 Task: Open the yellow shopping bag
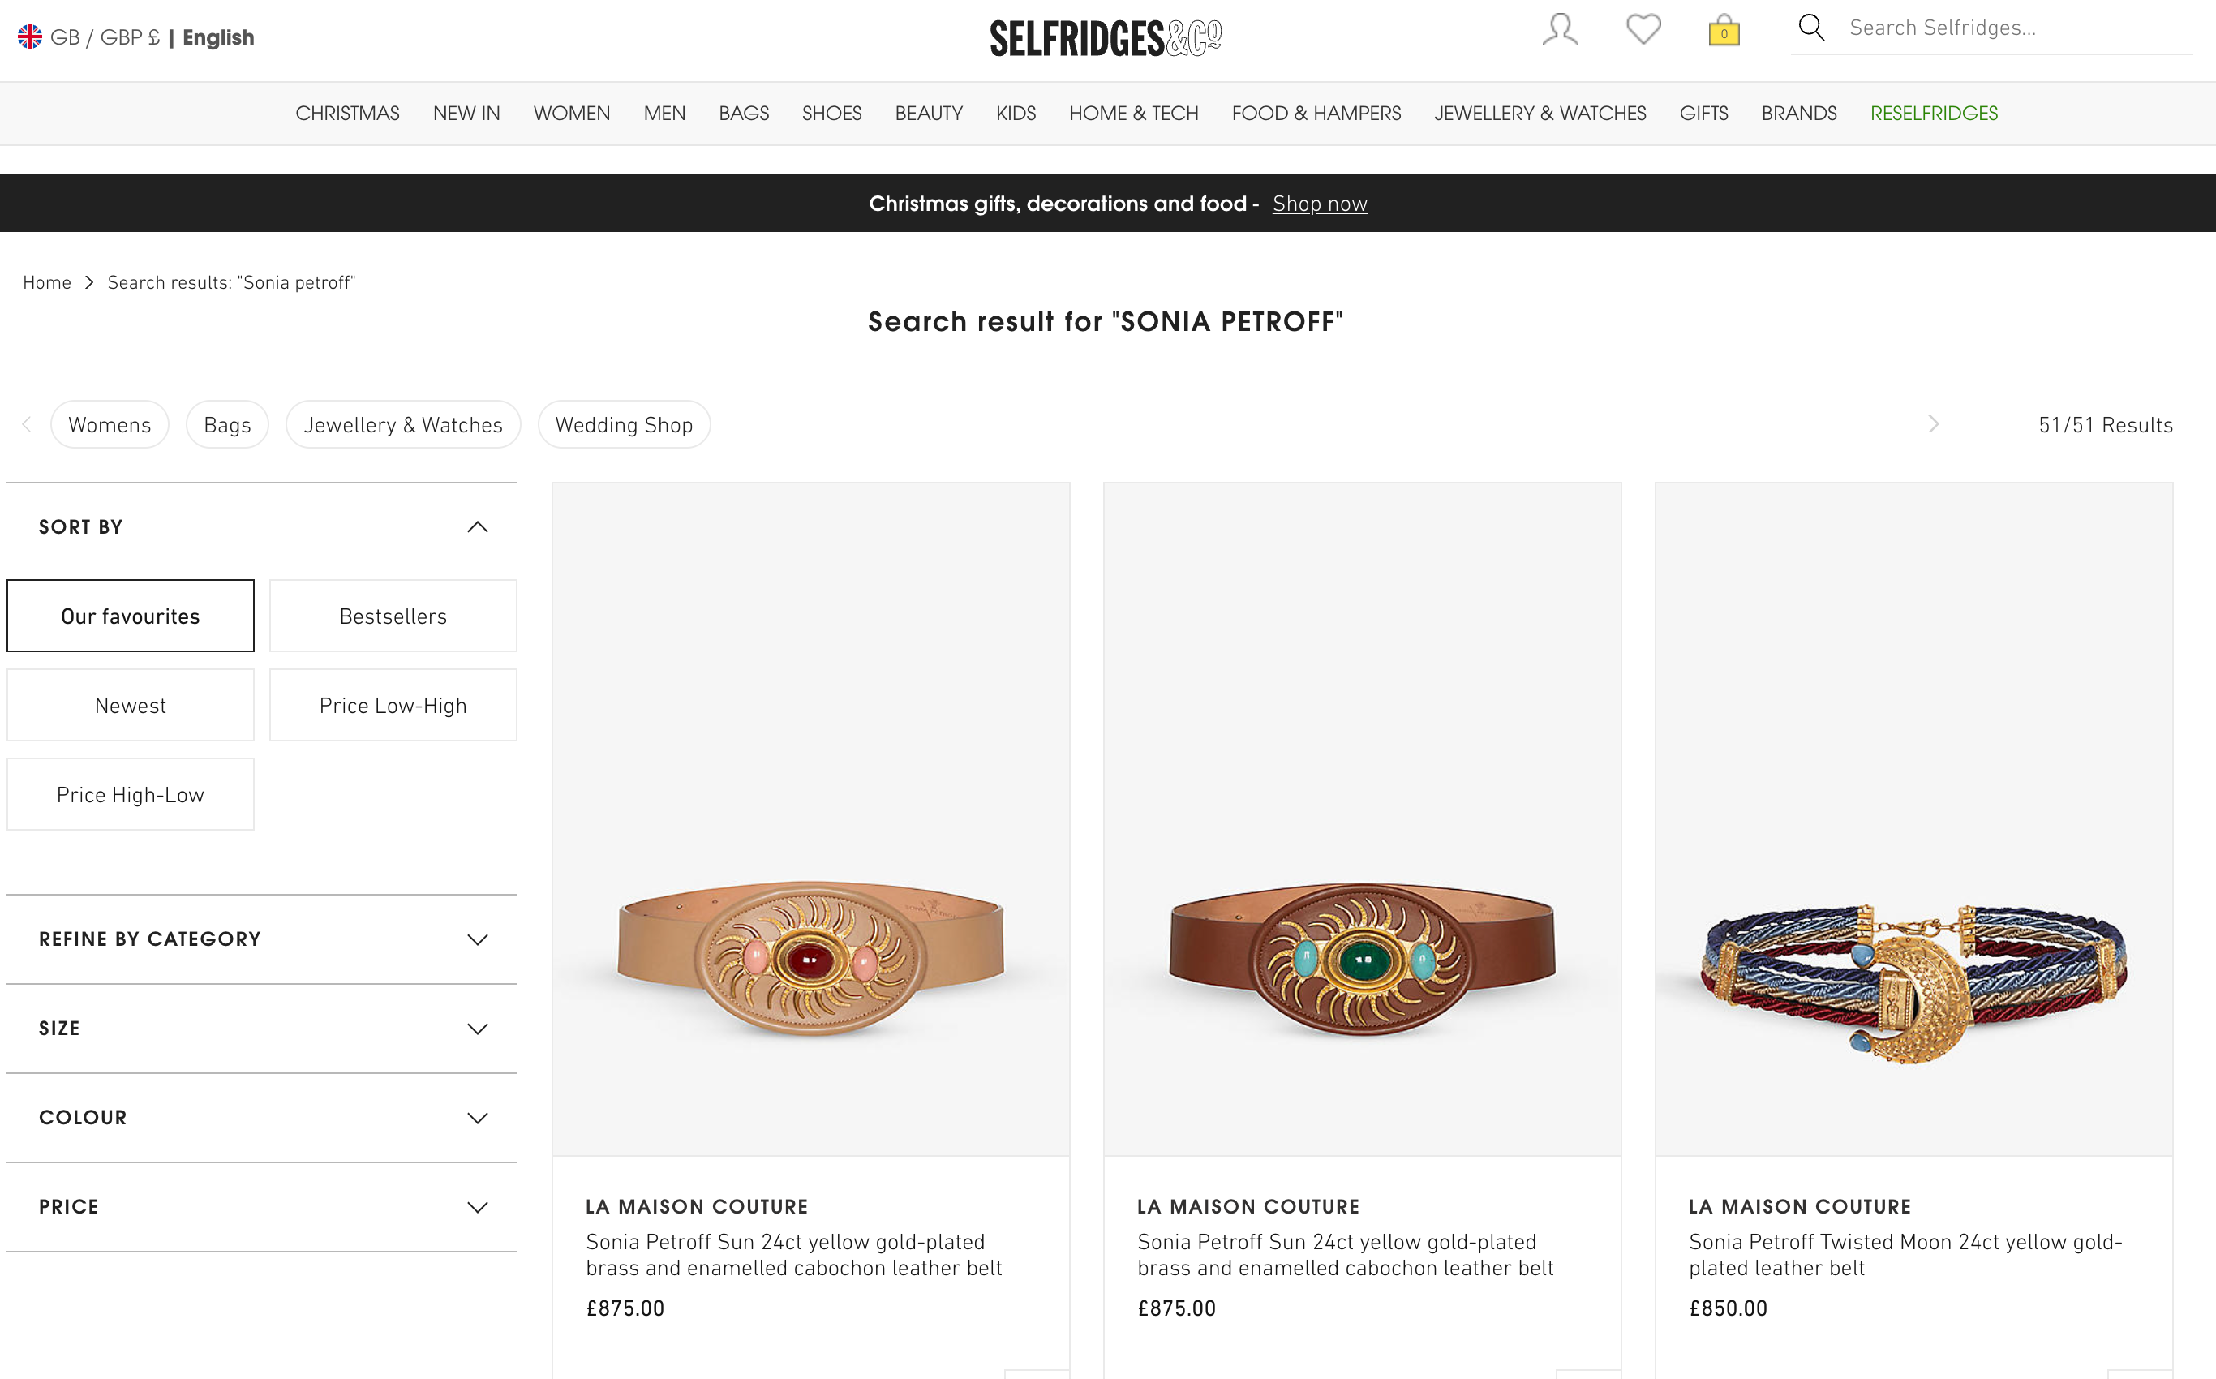[x=1724, y=31]
